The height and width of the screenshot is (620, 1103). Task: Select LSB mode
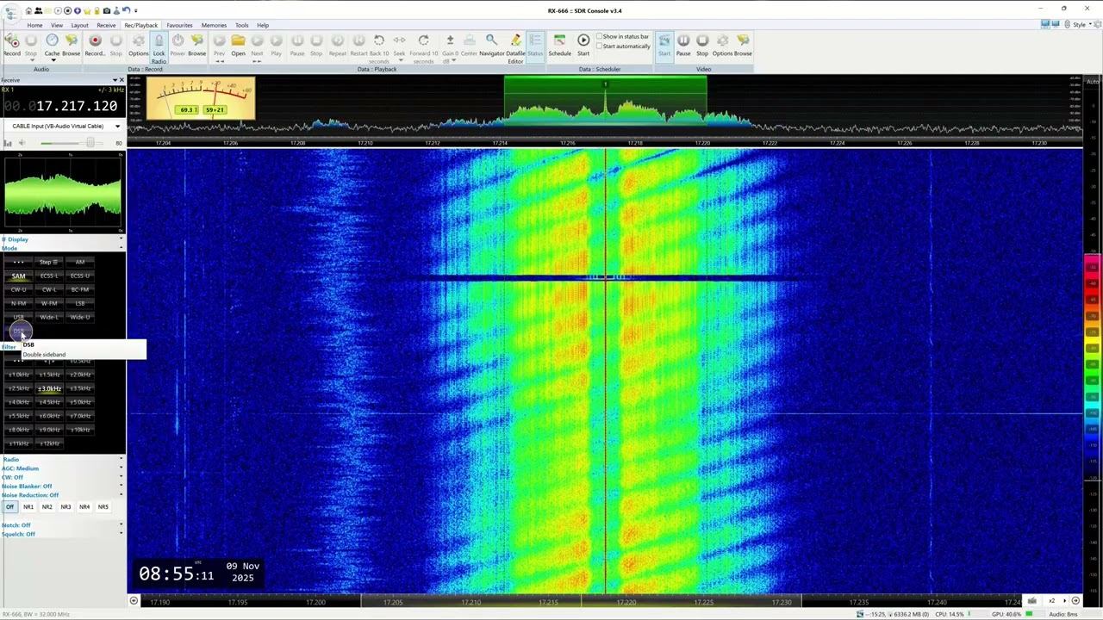pyautogui.click(x=80, y=303)
